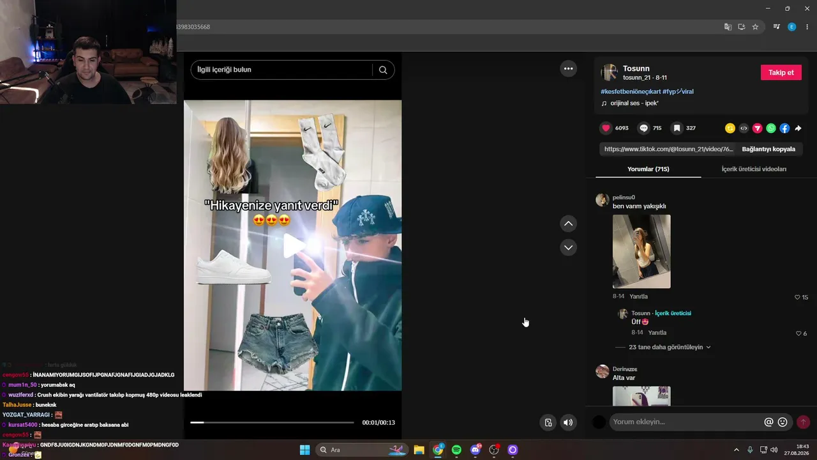The width and height of the screenshot is (817, 460).
Task: Open the image in Derinᴀᴢᴅᴇ's comment
Action: click(641, 396)
